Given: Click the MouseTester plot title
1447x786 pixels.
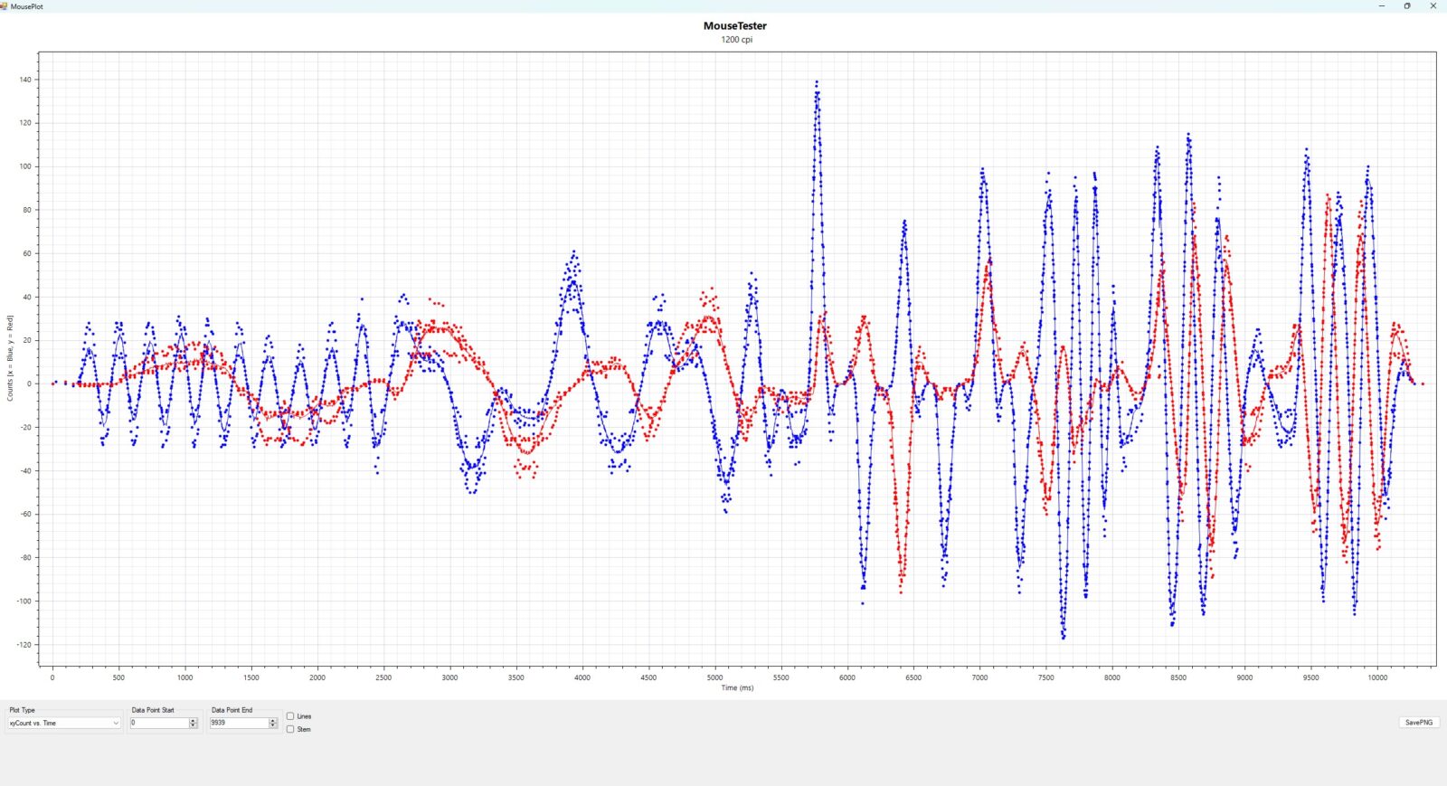Looking at the screenshot, I should [734, 26].
